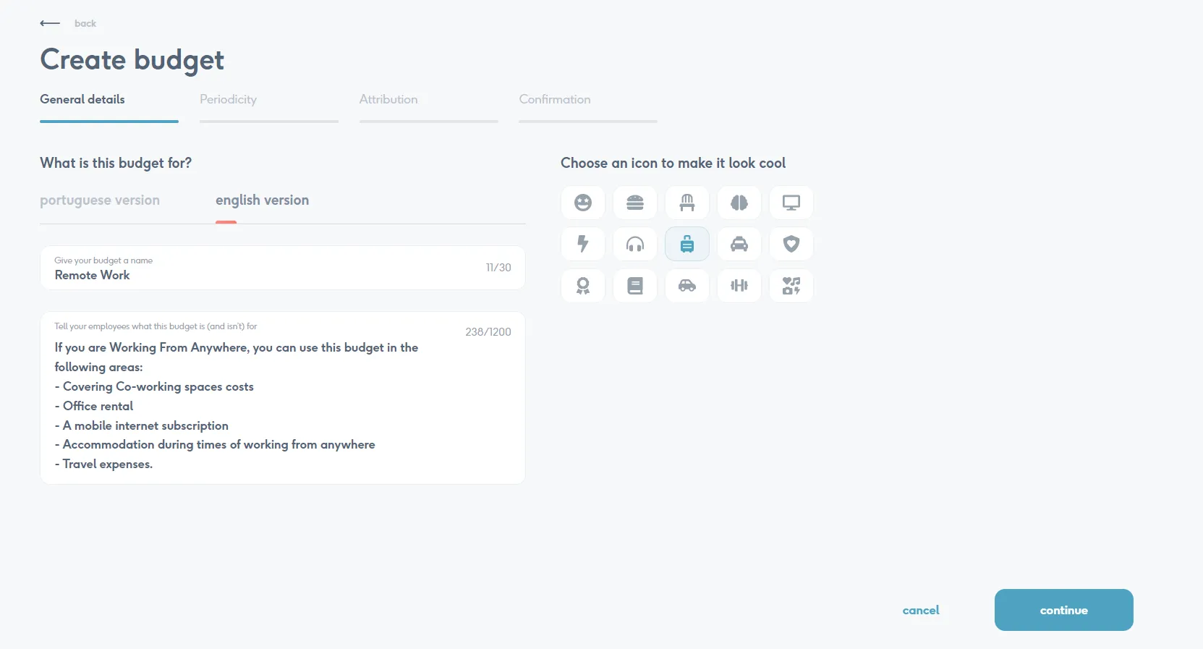Click the highlighted blue suitcase icon
The image size is (1203, 649).
(686, 244)
